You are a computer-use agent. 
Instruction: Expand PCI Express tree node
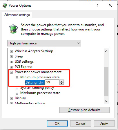point(11,67)
